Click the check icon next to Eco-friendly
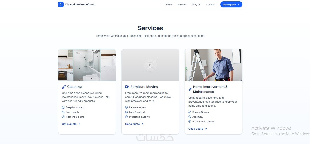Viewport: 310px width, 144px height. 63,112
